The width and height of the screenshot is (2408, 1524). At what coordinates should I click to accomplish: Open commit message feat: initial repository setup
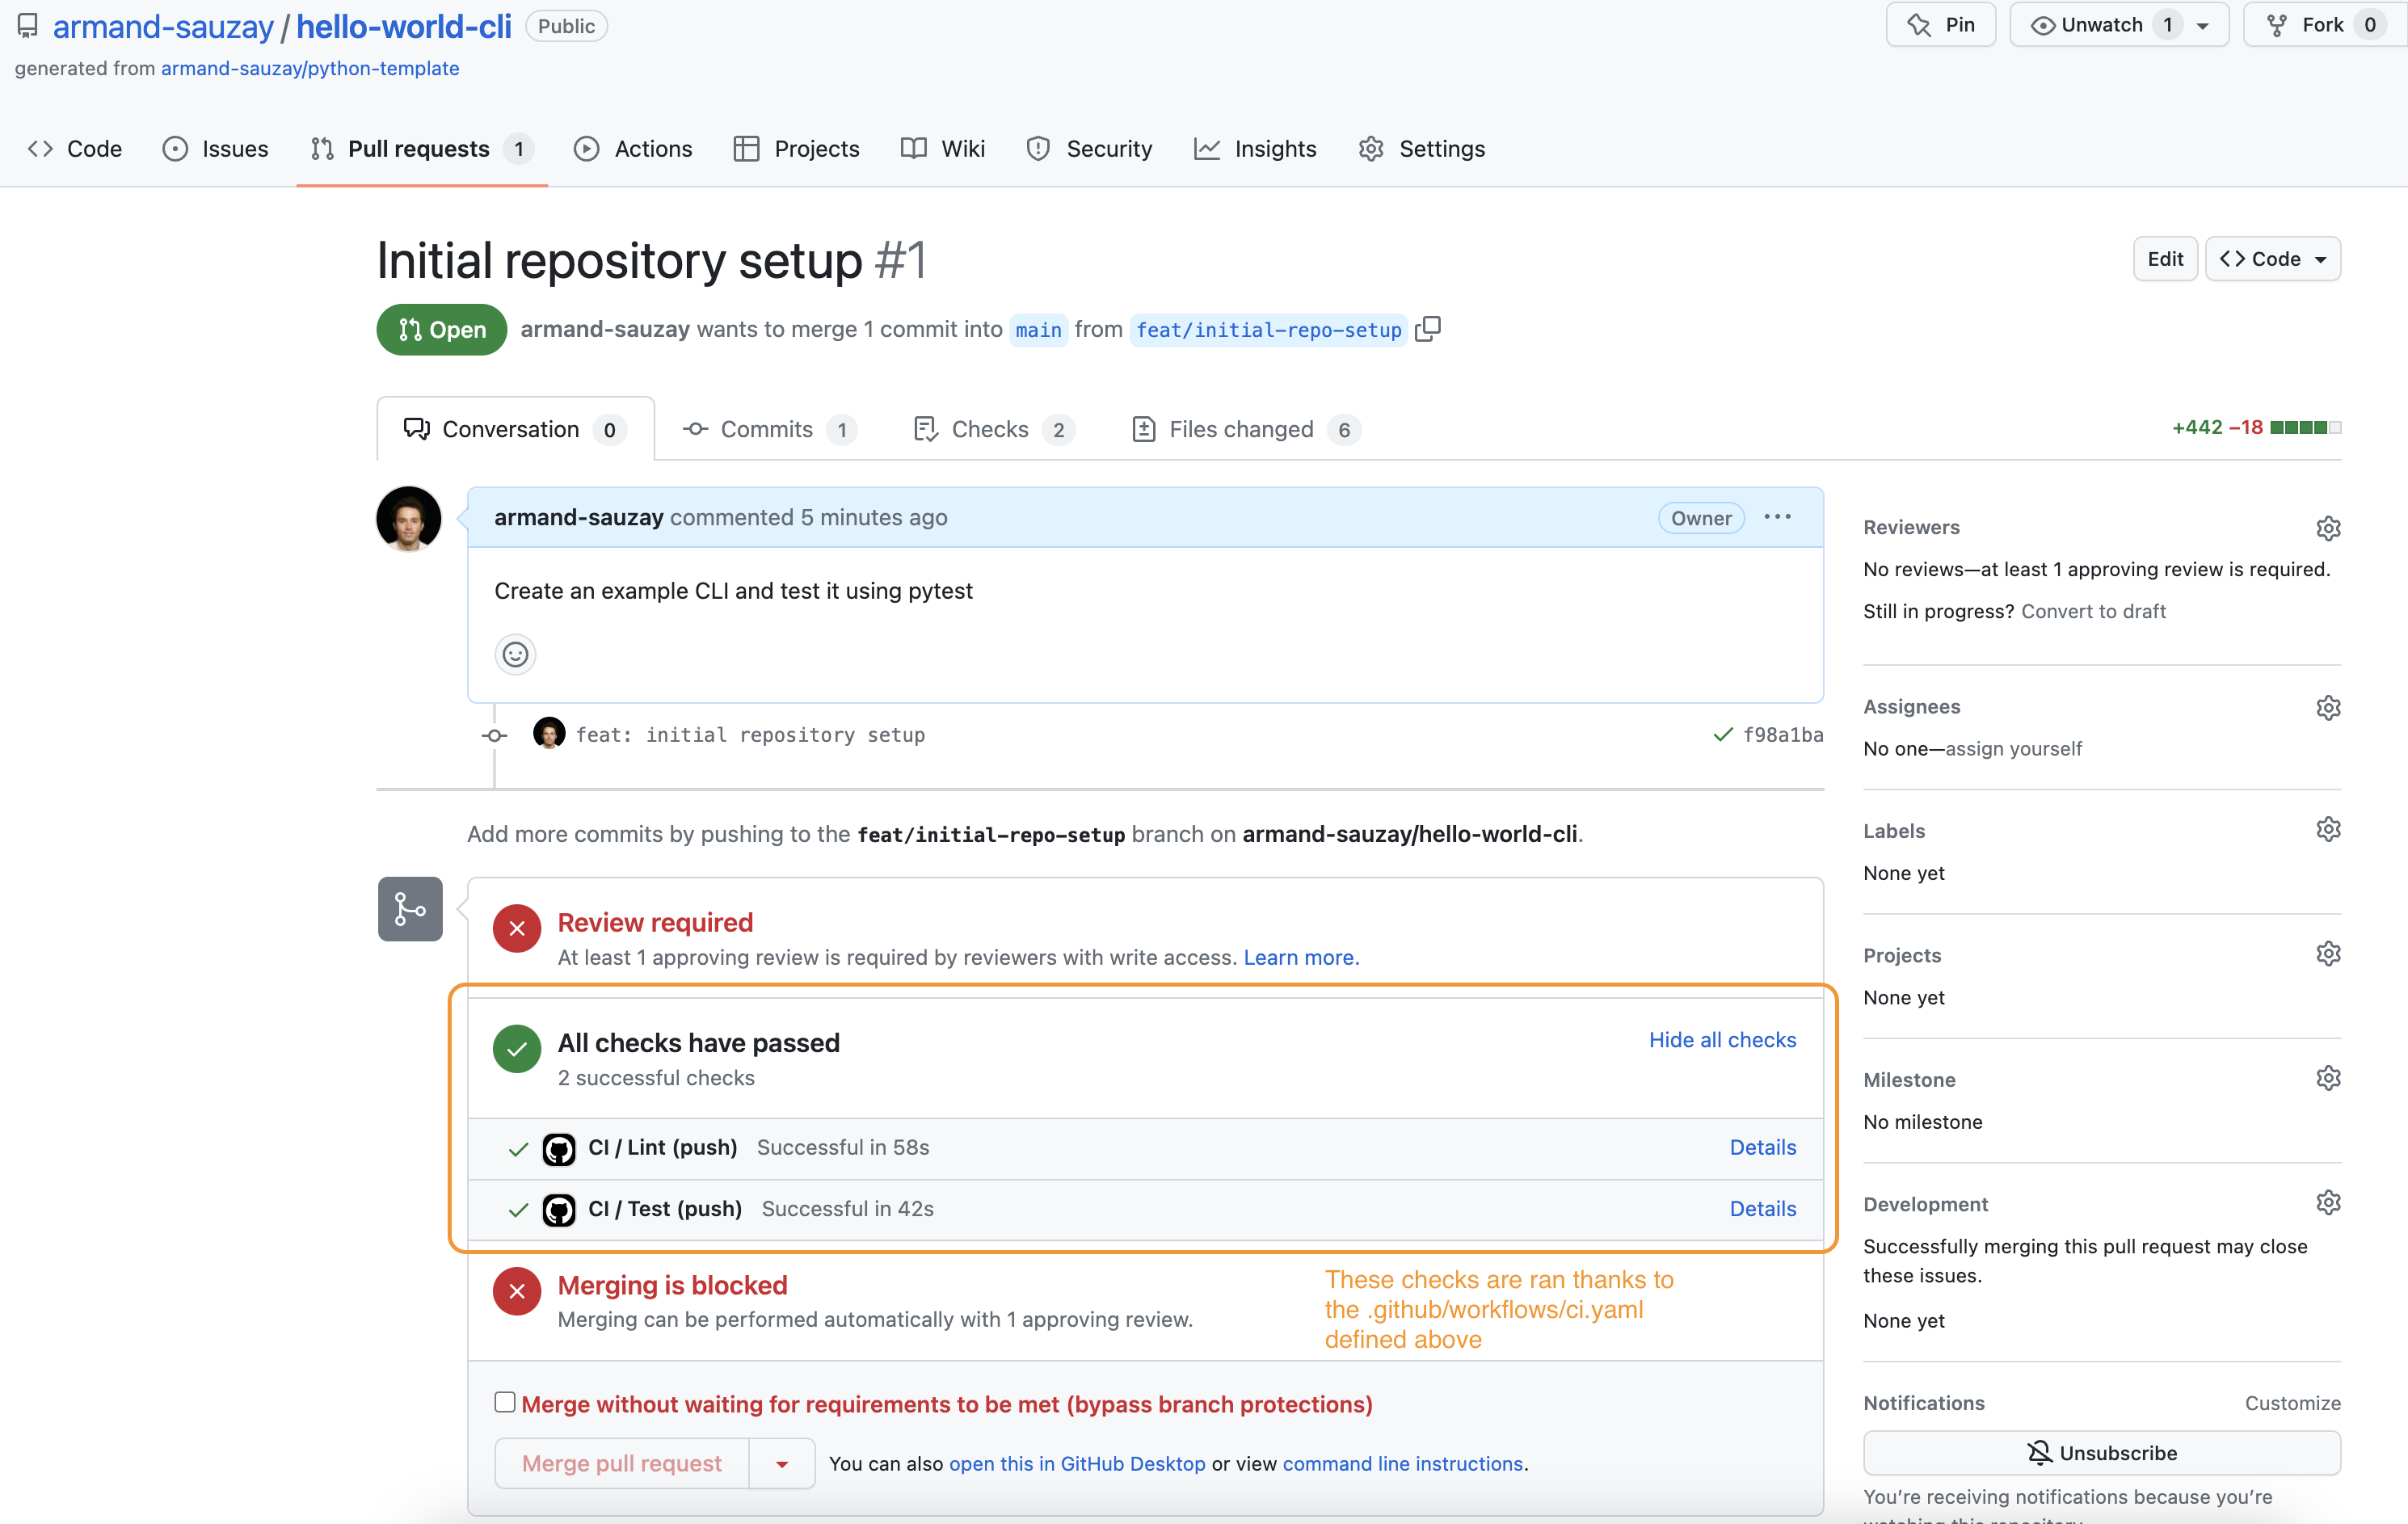[750, 735]
